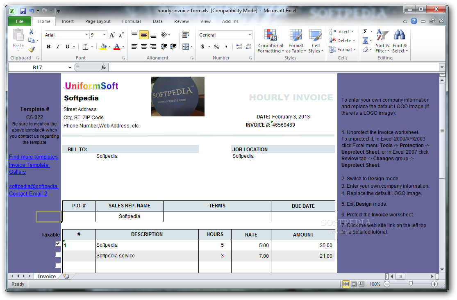The width and height of the screenshot is (457, 300).
Task: Toggle the Middle Align button
Action: click(x=144, y=35)
